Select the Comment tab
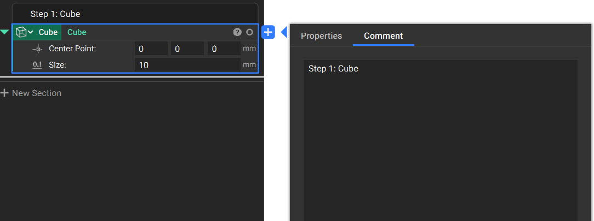 point(383,36)
